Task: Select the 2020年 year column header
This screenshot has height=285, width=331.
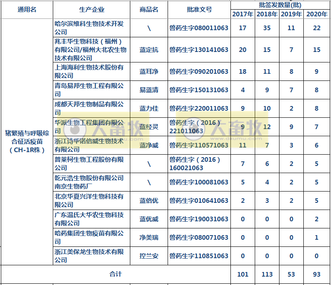Action: click(x=317, y=14)
